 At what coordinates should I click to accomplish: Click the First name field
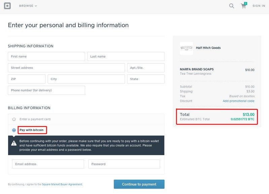click(x=46, y=56)
